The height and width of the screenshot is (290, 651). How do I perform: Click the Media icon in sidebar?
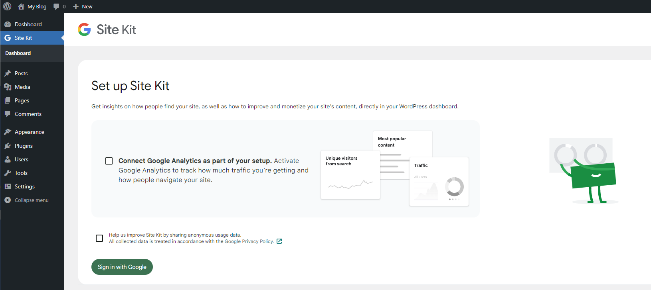[x=8, y=87]
